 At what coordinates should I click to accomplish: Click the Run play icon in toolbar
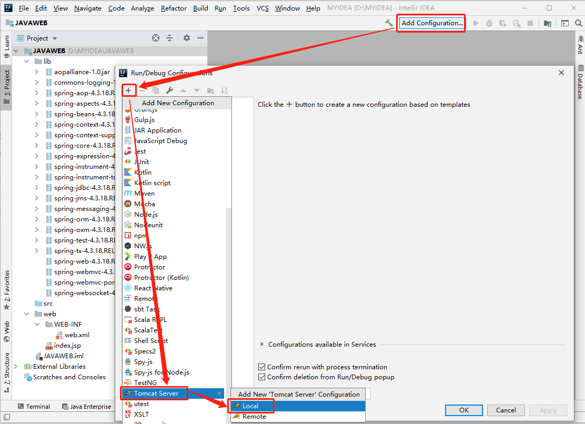tap(476, 23)
